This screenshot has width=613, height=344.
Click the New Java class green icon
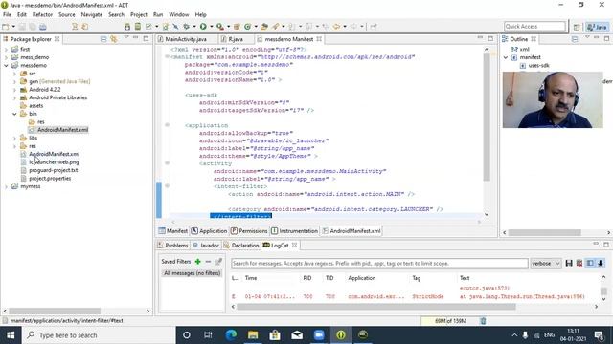(247, 27)
